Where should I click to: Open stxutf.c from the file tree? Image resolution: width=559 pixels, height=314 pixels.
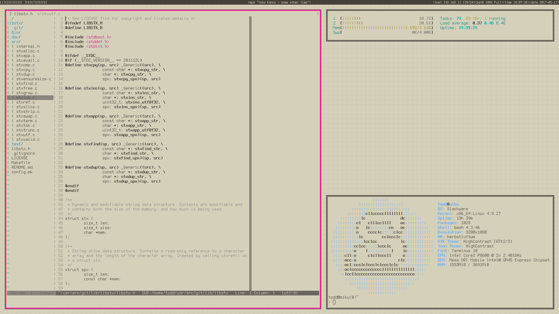[x=26, y=135]
